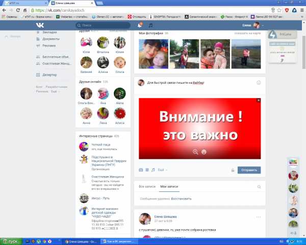Viewport: 306px width, 245px height.
Task: Click the Документы icon in sidebar
Action: 38,39
